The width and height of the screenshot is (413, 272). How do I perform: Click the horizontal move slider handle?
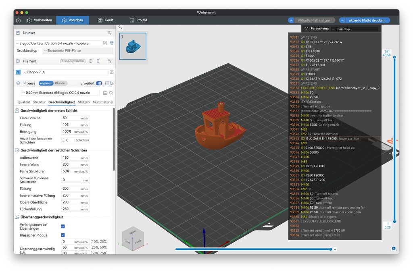[x=331, y=249]
